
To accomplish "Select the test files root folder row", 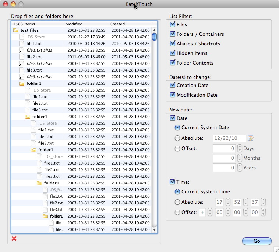I will tap(81, 30).
